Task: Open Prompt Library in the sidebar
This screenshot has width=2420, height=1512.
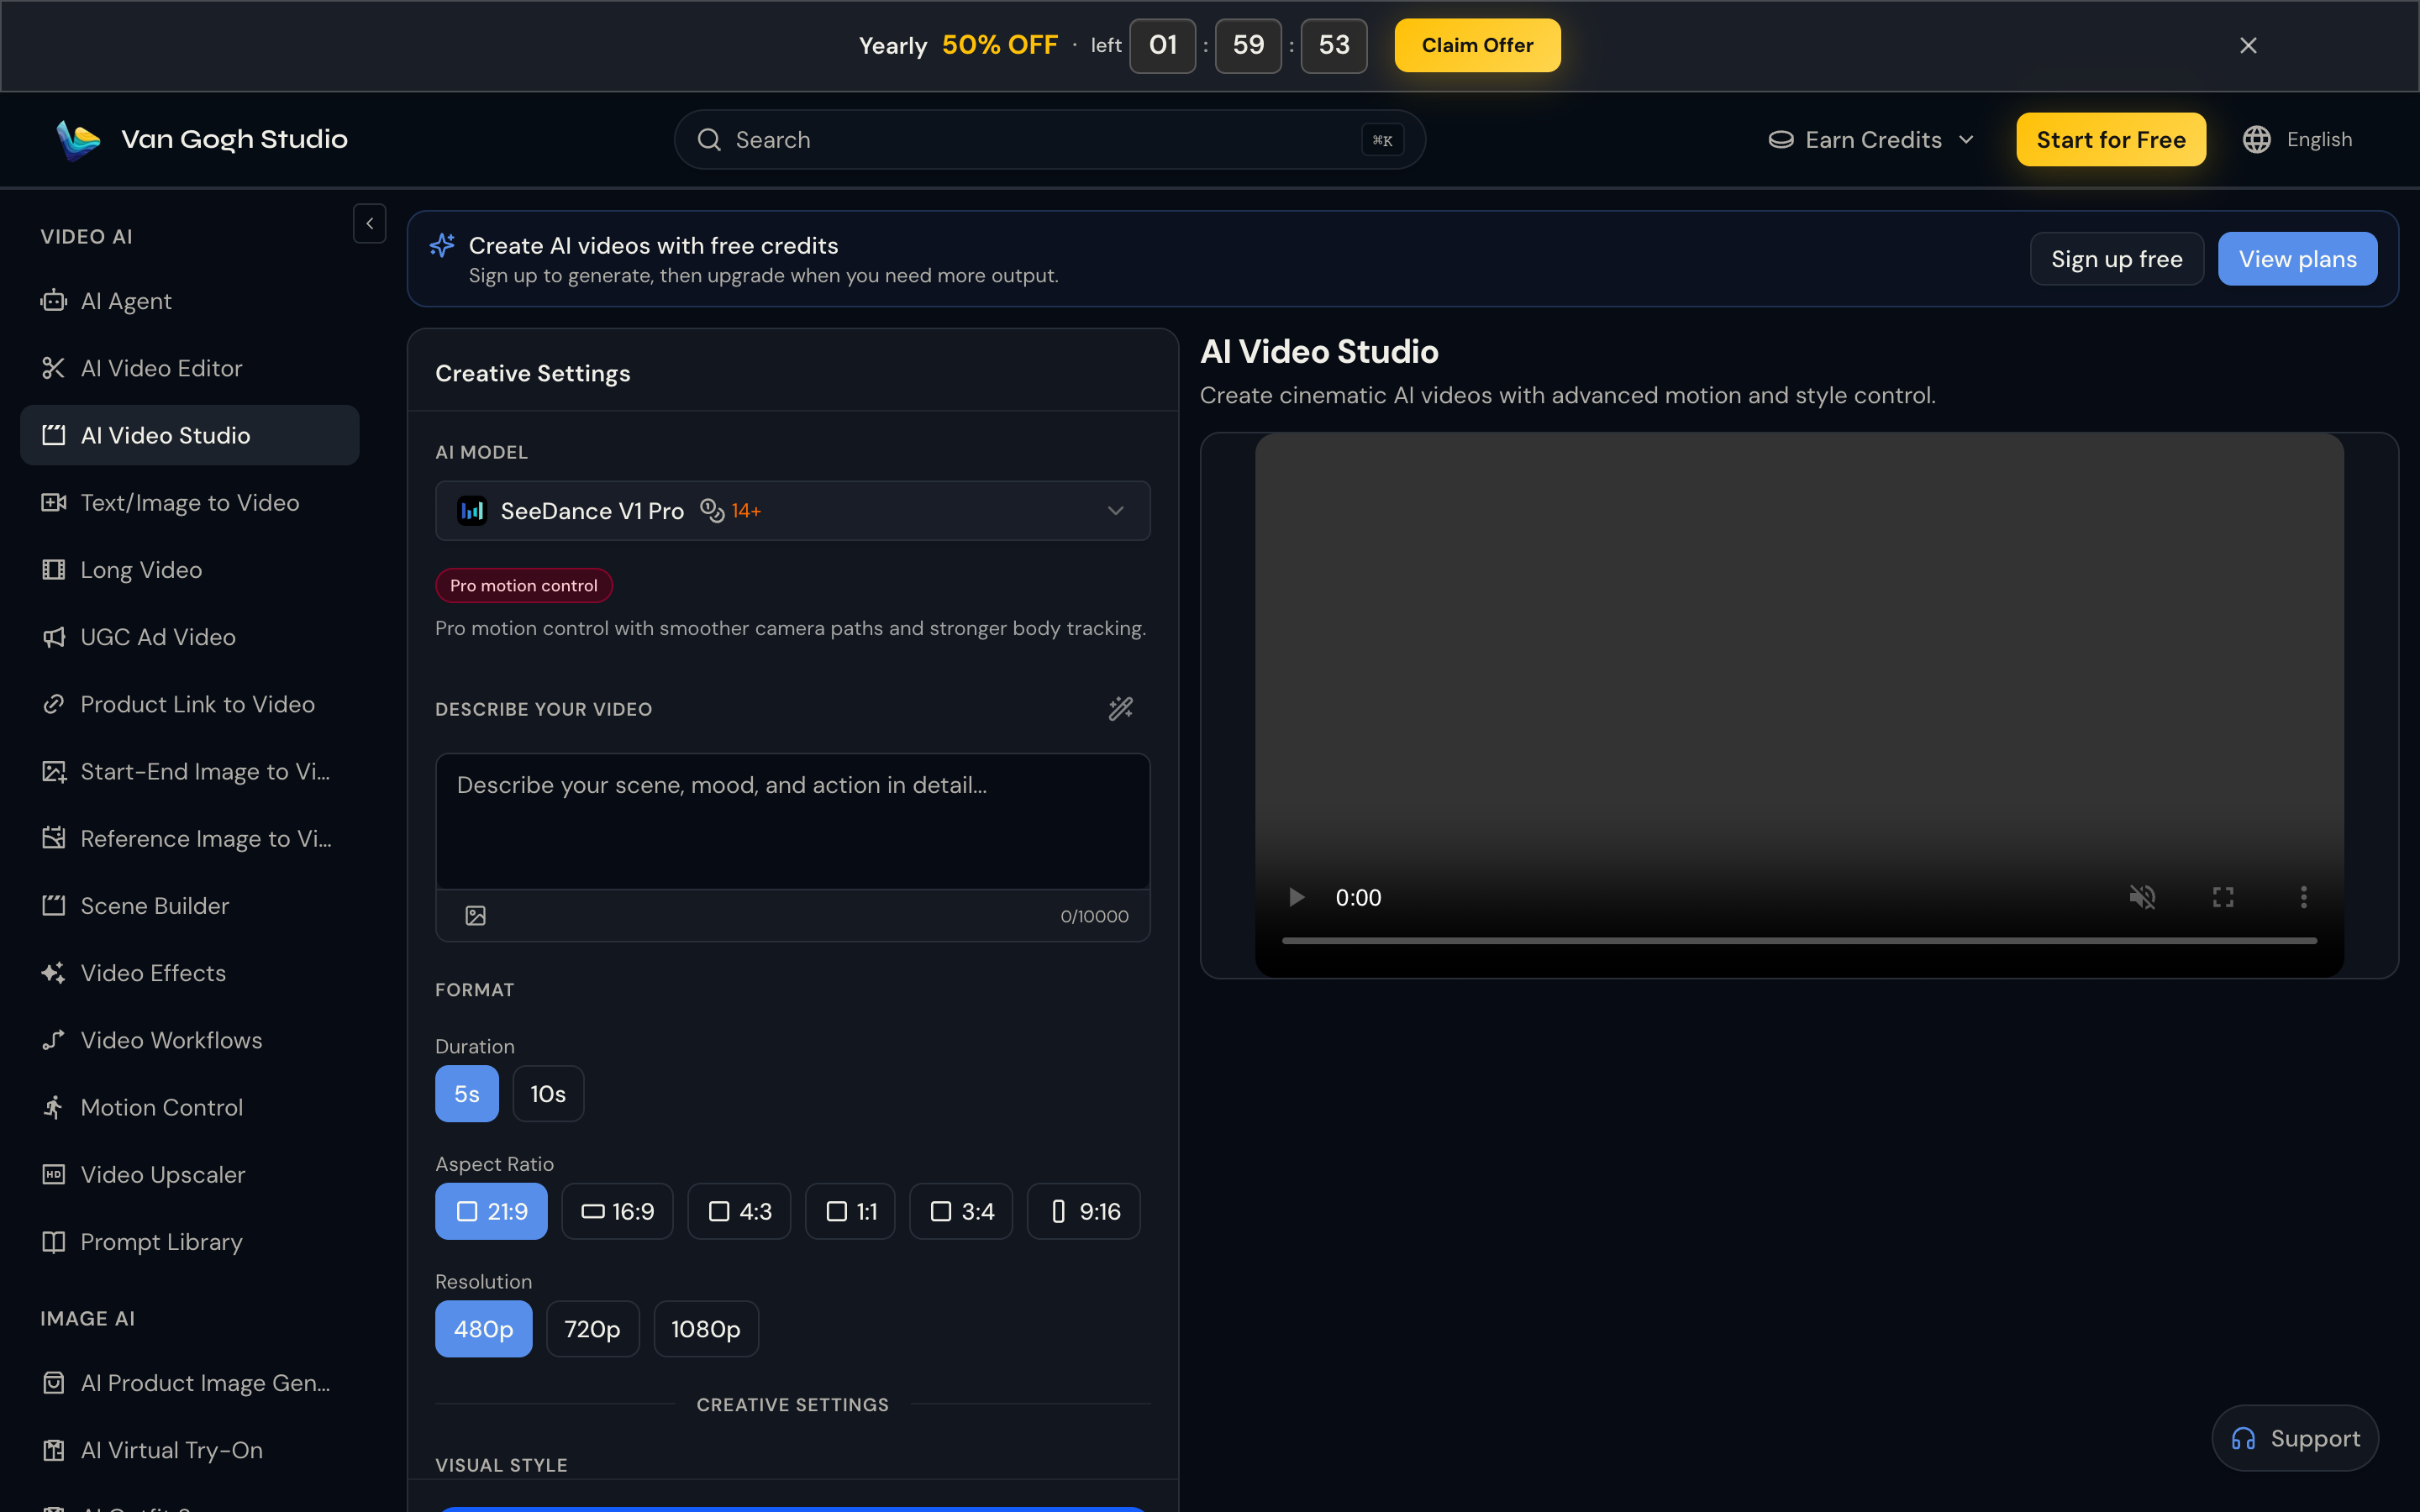Action: point(190,1242)
